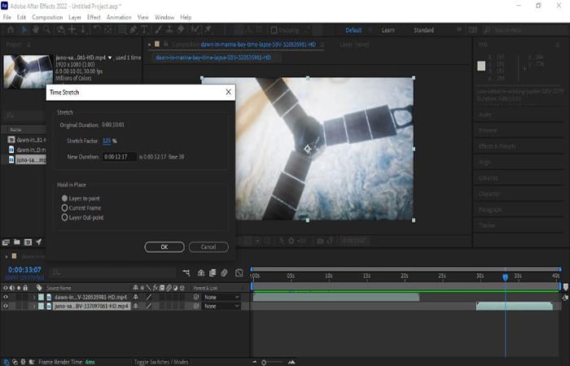Select the Rectangle shape tool
Screen dimensions: 570x366
tap(122, 30)
